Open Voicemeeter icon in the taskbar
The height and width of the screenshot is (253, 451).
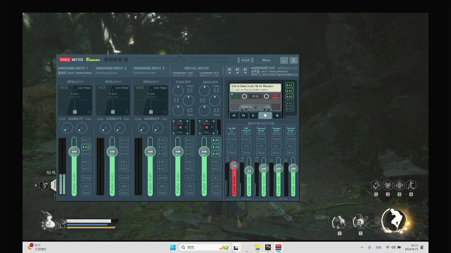coord(278,248)
